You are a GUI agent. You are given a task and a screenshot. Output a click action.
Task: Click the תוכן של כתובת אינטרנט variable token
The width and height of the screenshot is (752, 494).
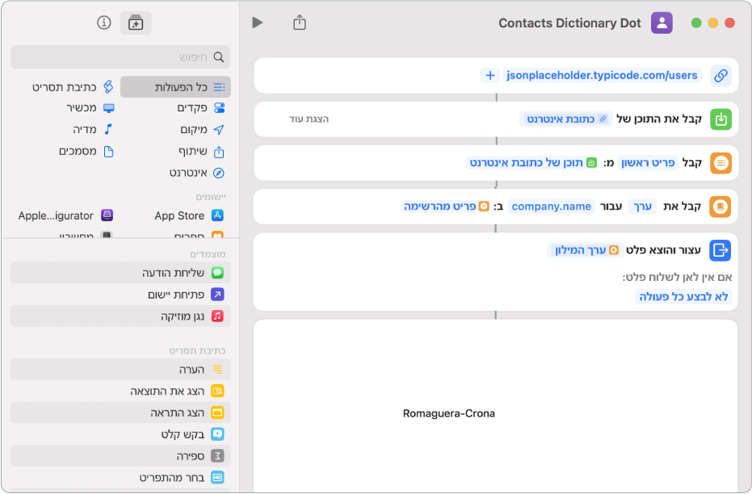coord(532,163)
